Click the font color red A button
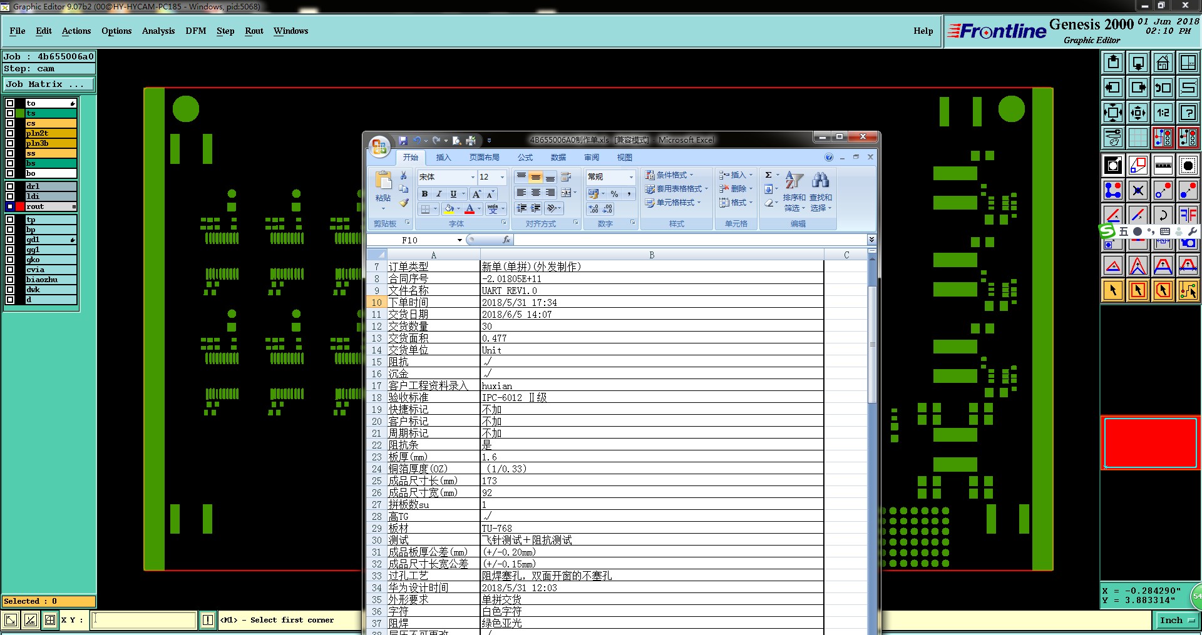Image resolution: width=1202 pixels, height=635 pixels. pos(470,208)
